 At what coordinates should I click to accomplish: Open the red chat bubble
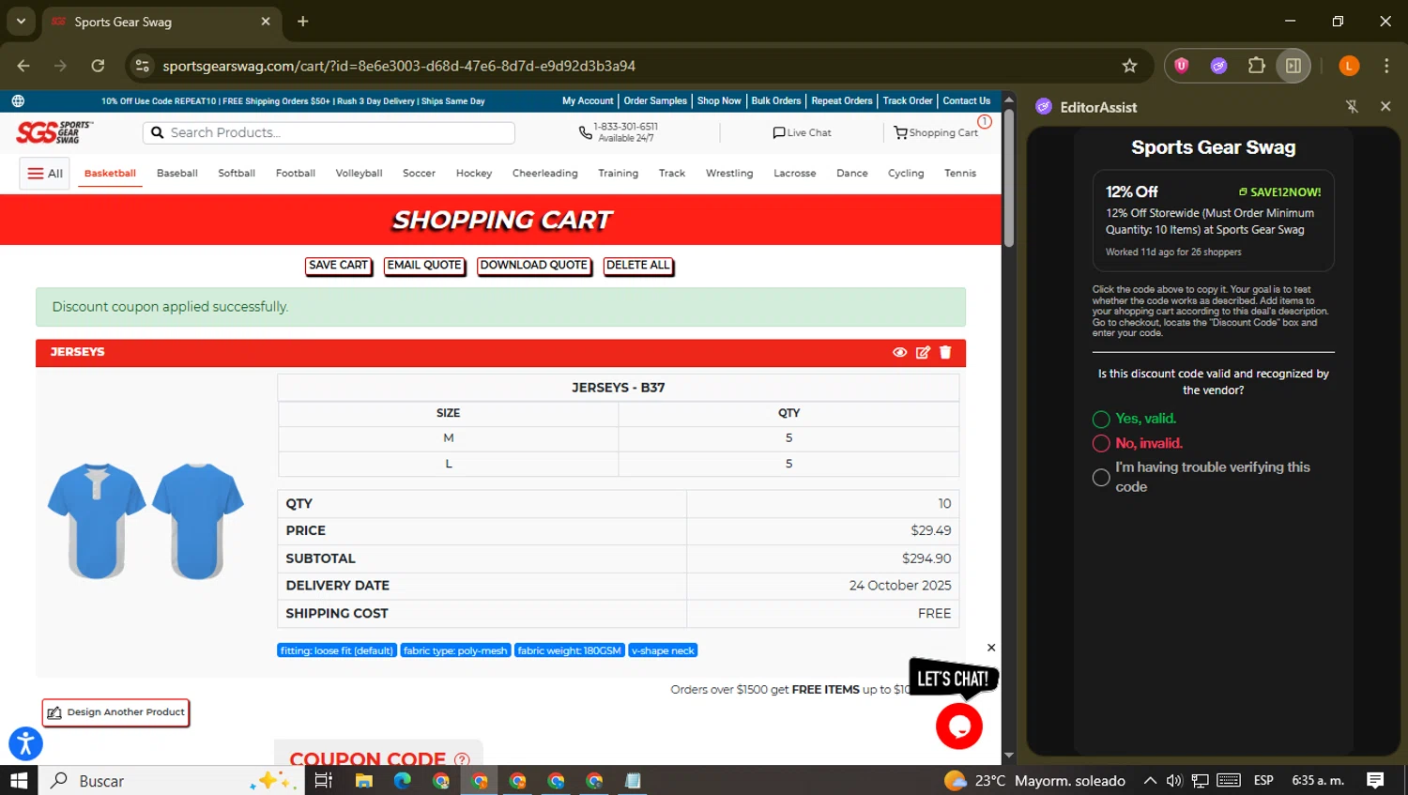pyautogui.click(x=958, y=726)
